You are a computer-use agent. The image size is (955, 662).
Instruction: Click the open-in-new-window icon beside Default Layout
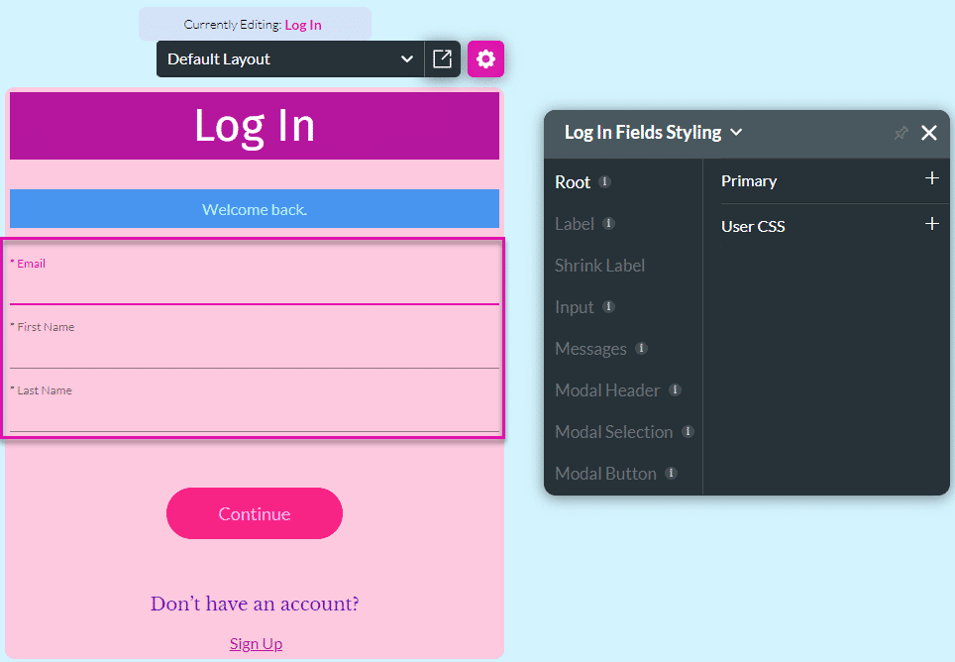coord(442,58)
